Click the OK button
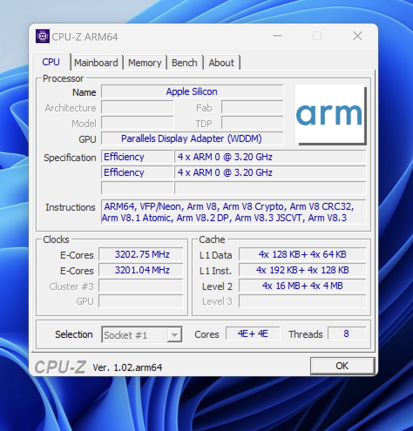This screenshot has height=431, width=413. click(x=342, y=366)
